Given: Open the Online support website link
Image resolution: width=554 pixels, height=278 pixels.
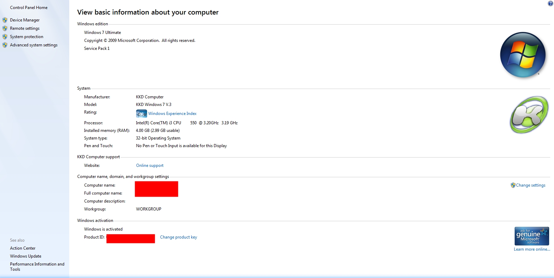Looking at the screenshot, I should (x=150, y=165).
